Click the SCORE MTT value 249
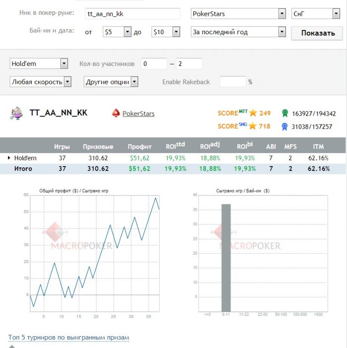The height and width of the screenshot is (348, 347). tap(265, 113)
